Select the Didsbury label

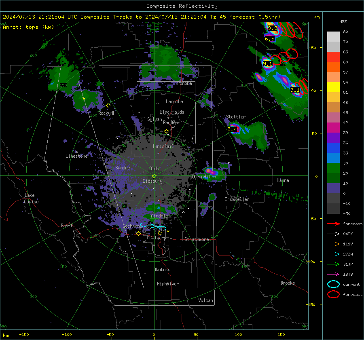click(152, 181)
